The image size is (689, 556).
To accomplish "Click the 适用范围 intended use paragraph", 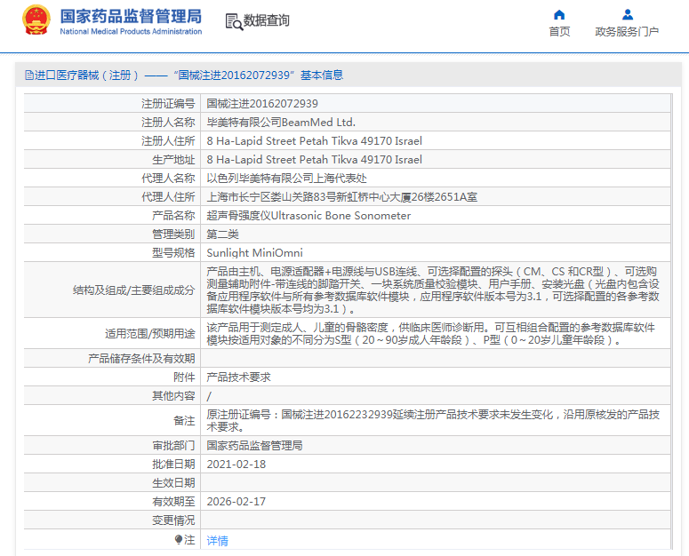I will point(430,334).
